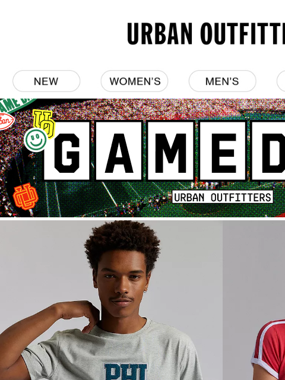Click the red football-shaped Urban sticker

(x=7, y=121)
